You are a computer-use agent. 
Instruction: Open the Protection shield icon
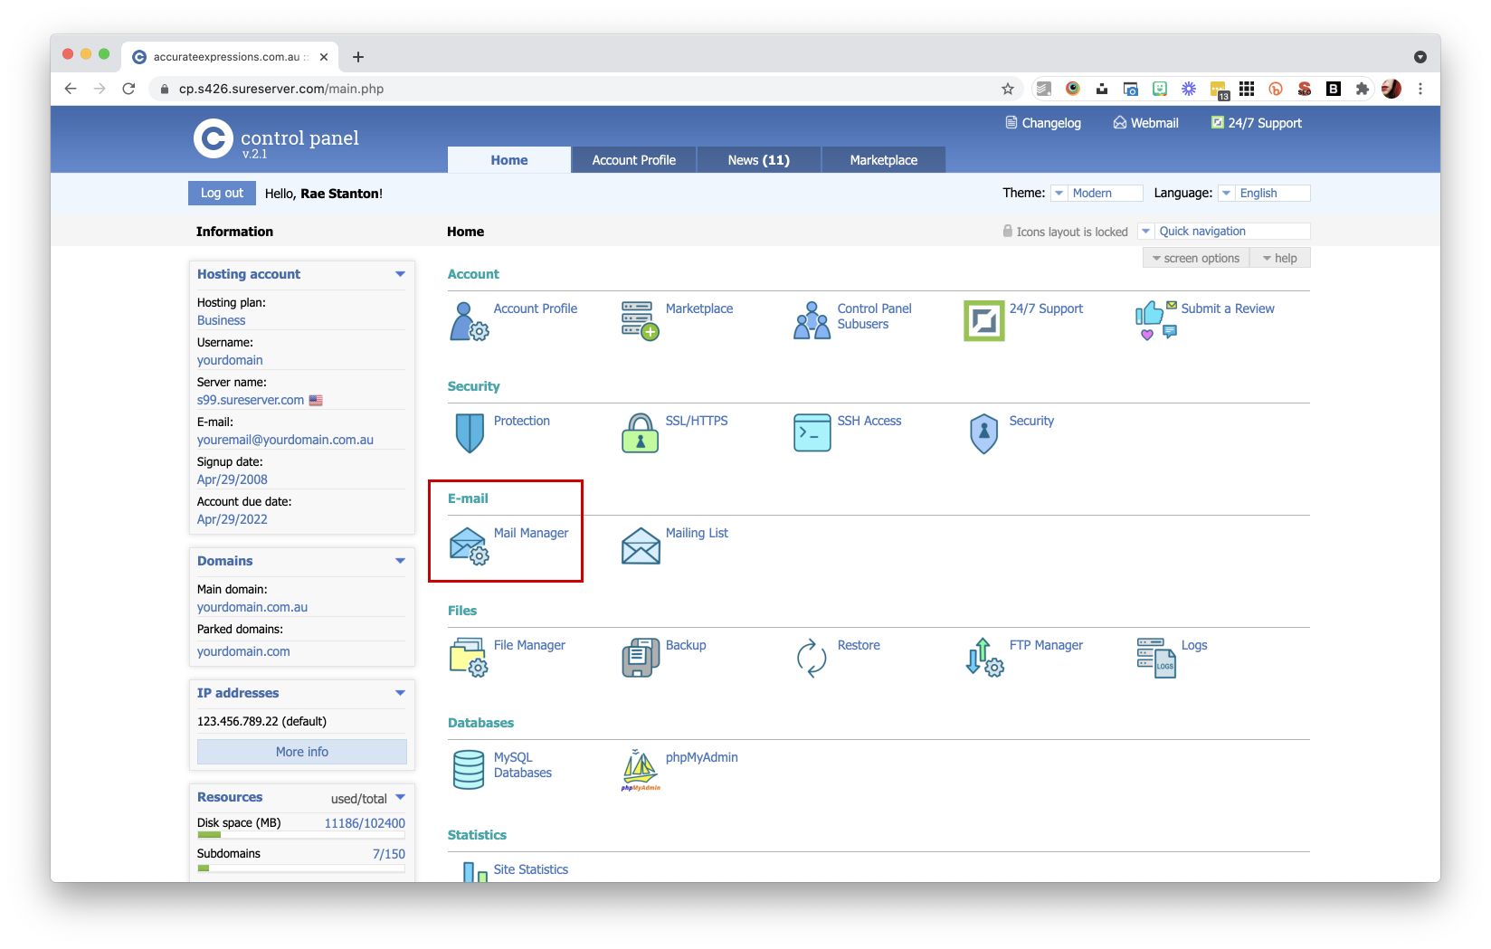coord(470,433)
